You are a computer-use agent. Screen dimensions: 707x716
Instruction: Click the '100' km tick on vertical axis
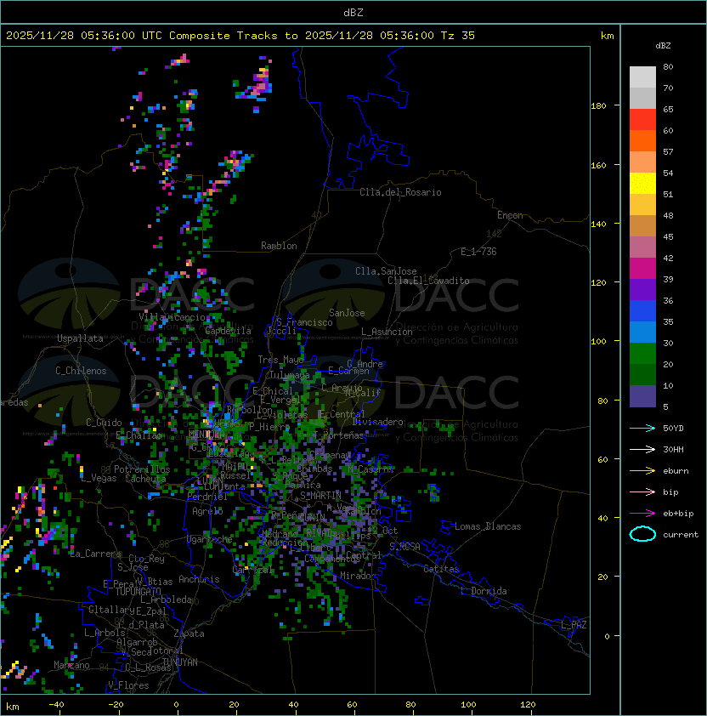pyautogui.click(x=598, y=342)
